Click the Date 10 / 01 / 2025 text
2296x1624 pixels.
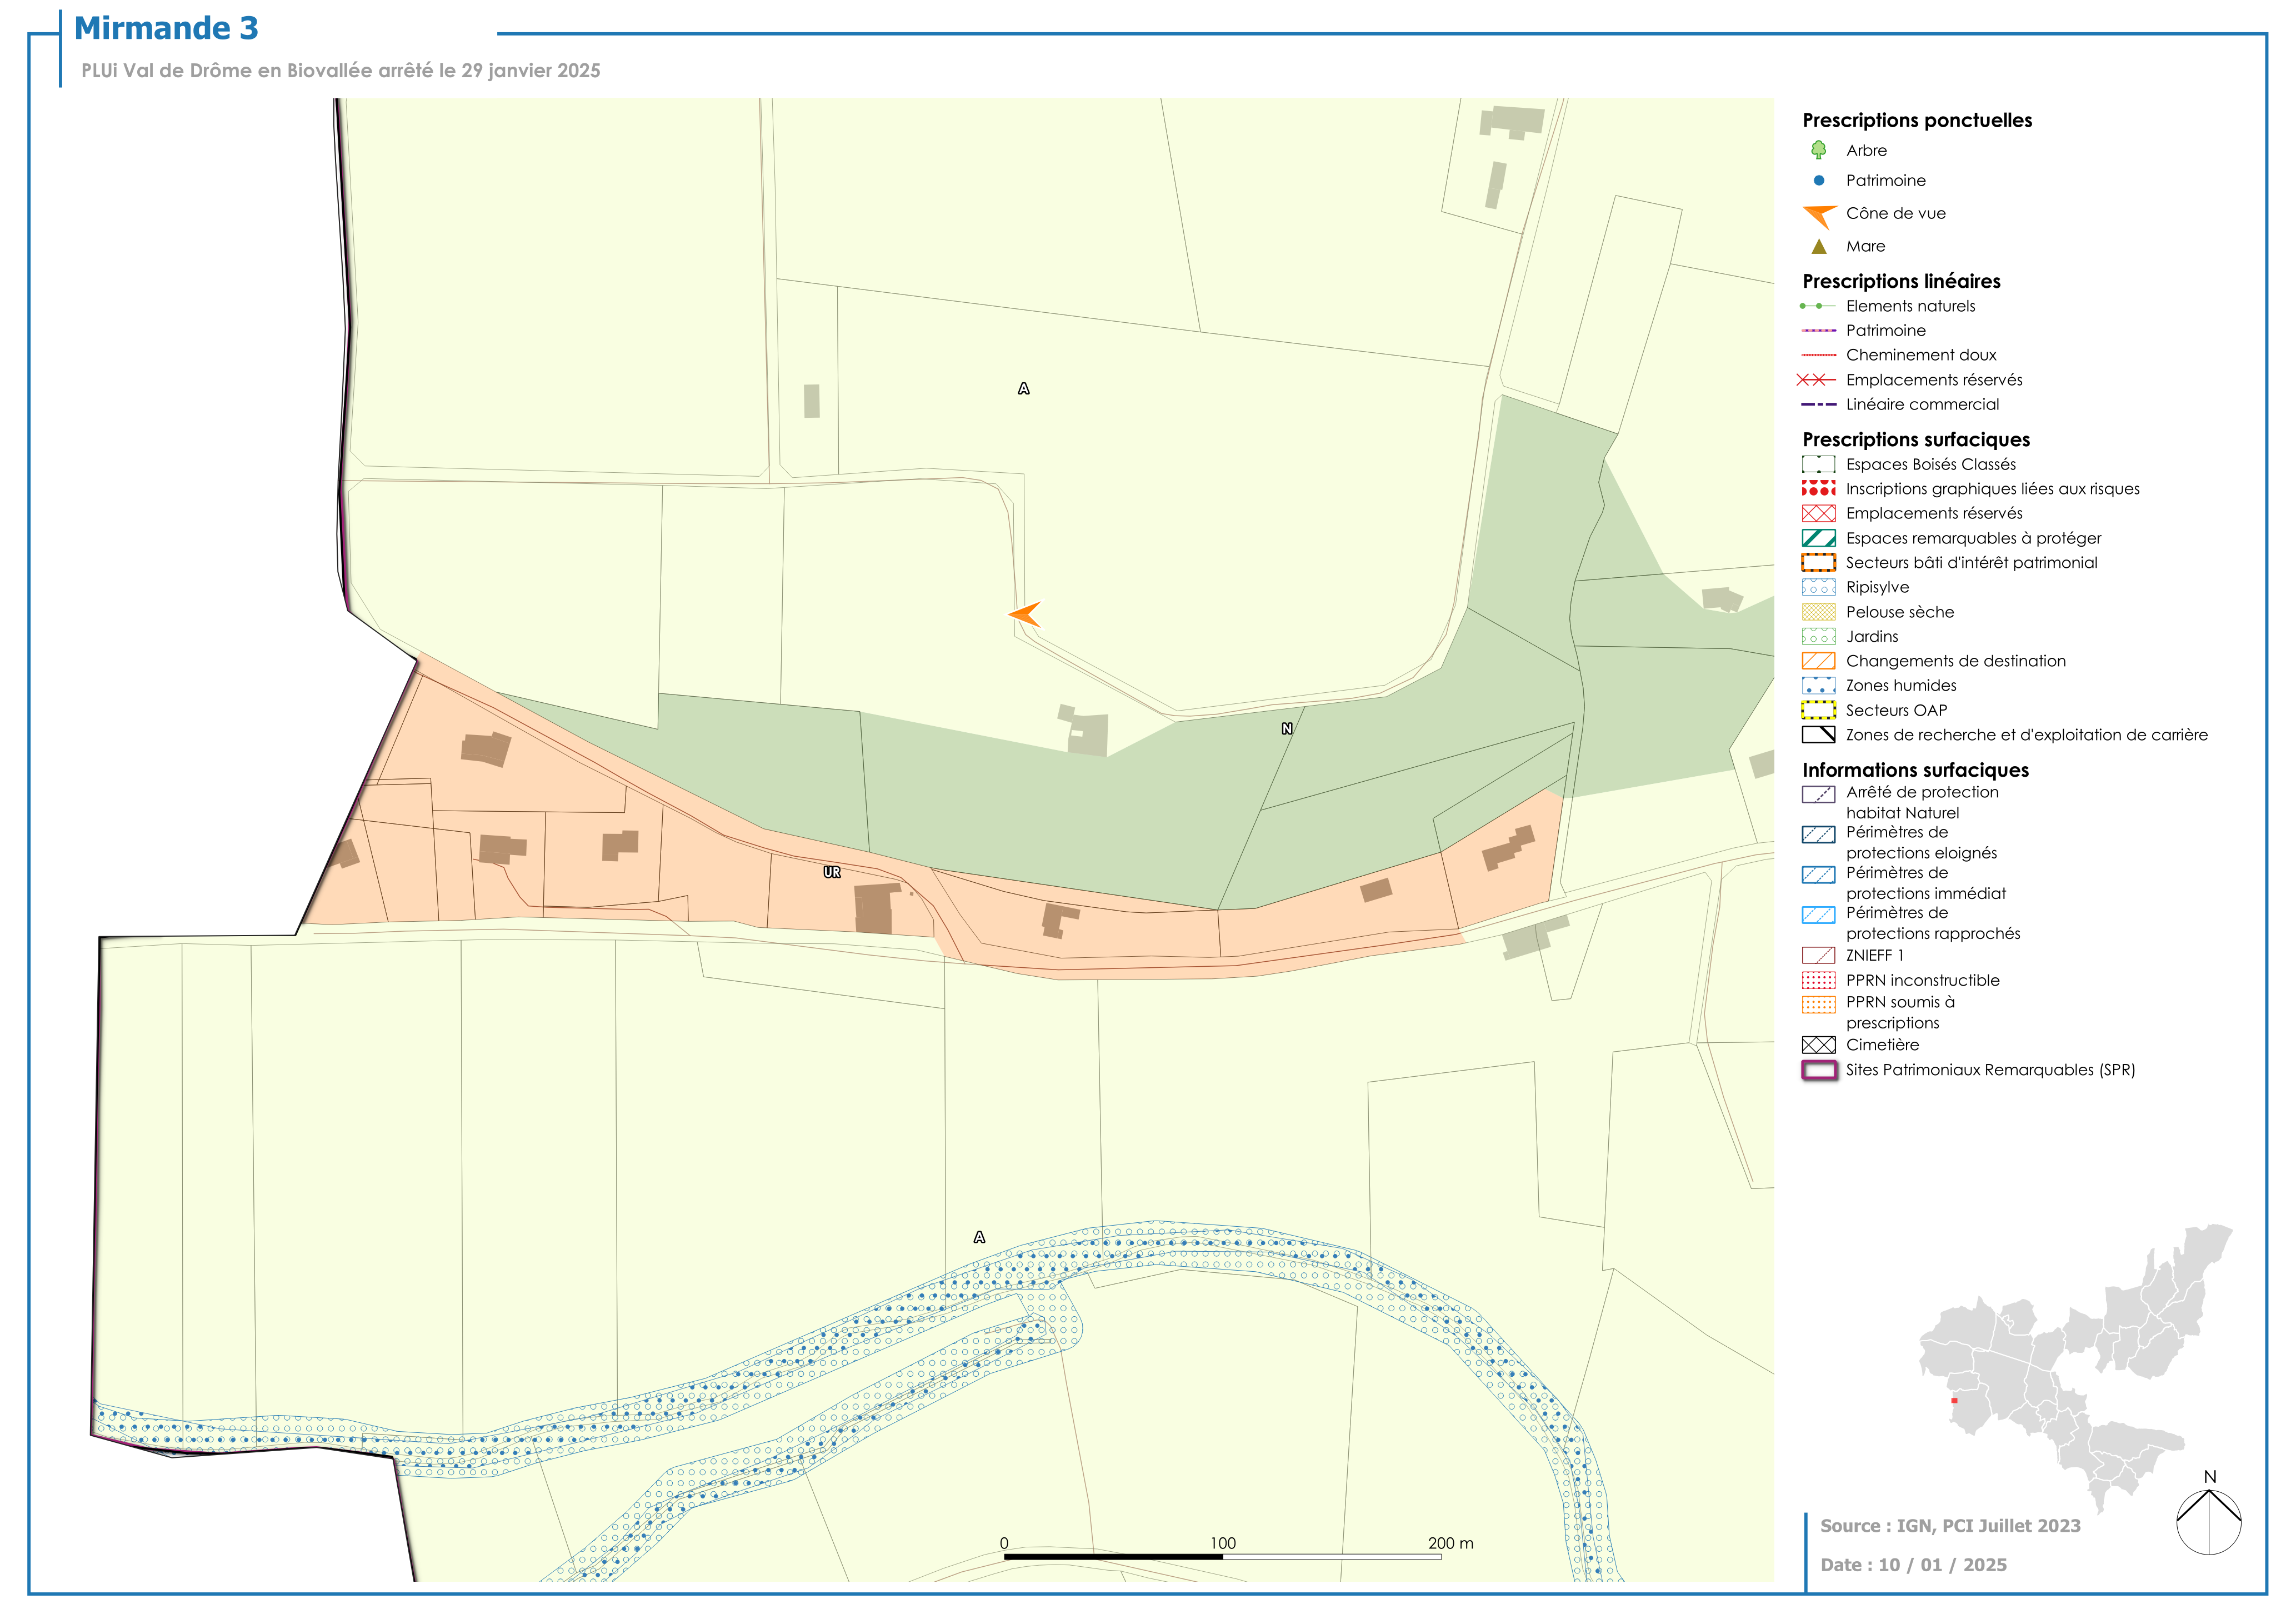1913,1566
